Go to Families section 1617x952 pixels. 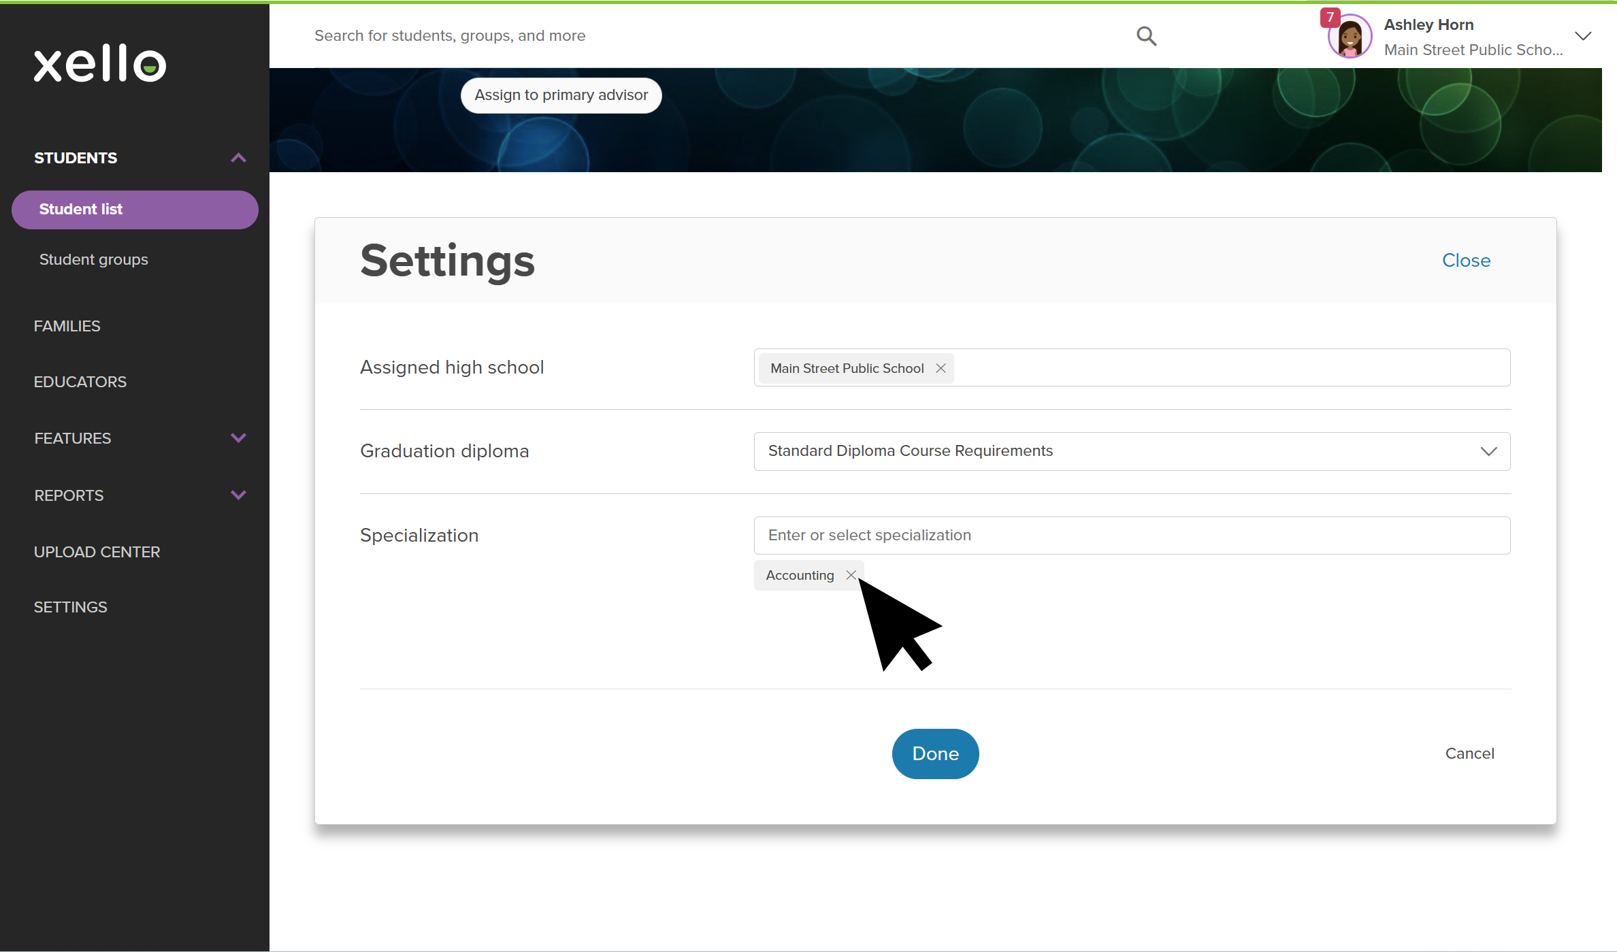(x=67, y=326)
